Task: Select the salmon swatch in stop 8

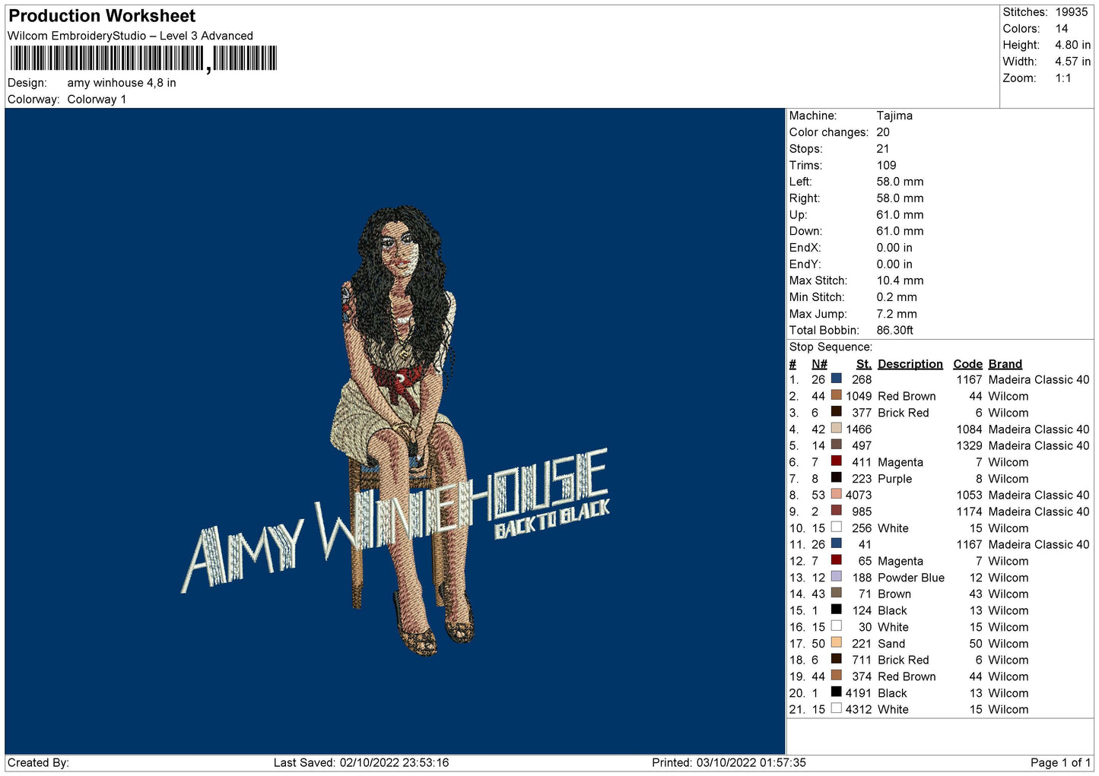Action: point(837,494)
